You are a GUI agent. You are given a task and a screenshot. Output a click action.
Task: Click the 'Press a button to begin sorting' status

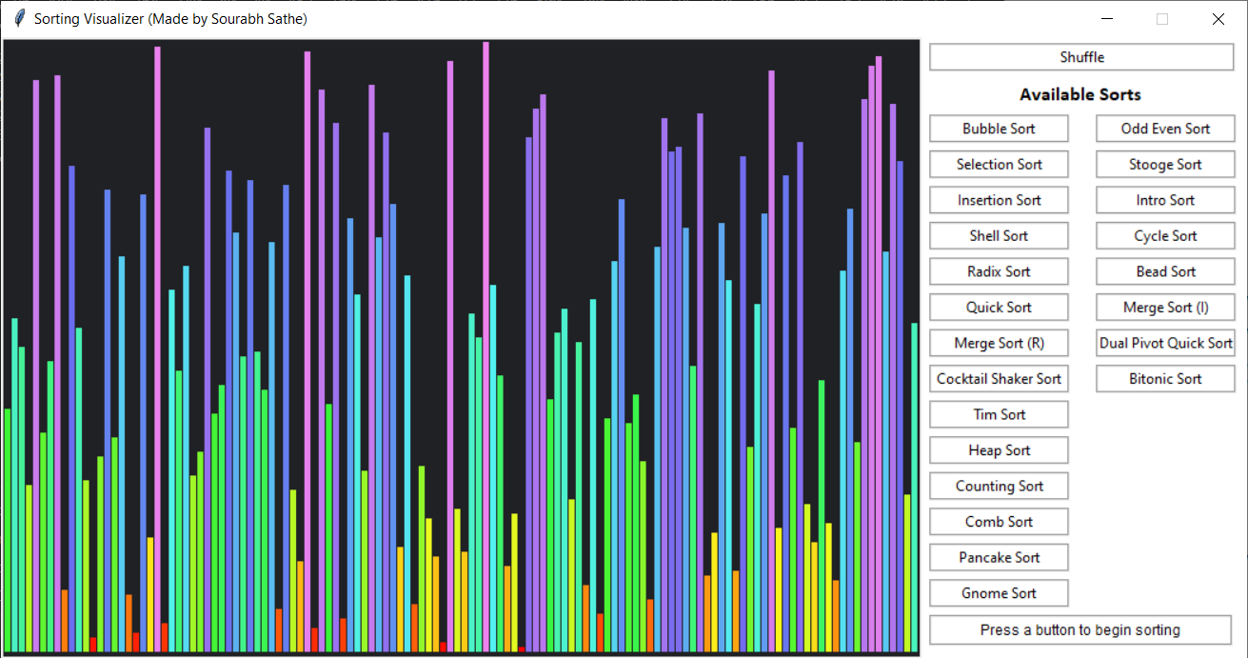click(1080, 629)
